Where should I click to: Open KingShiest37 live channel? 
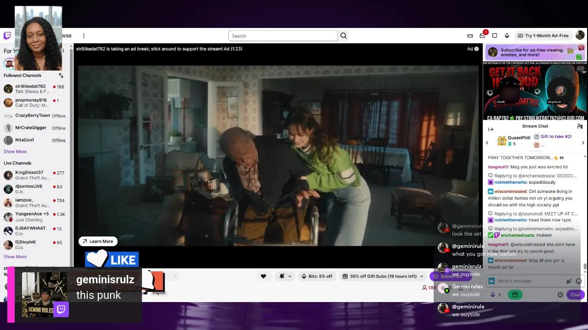tap(35, 175)
